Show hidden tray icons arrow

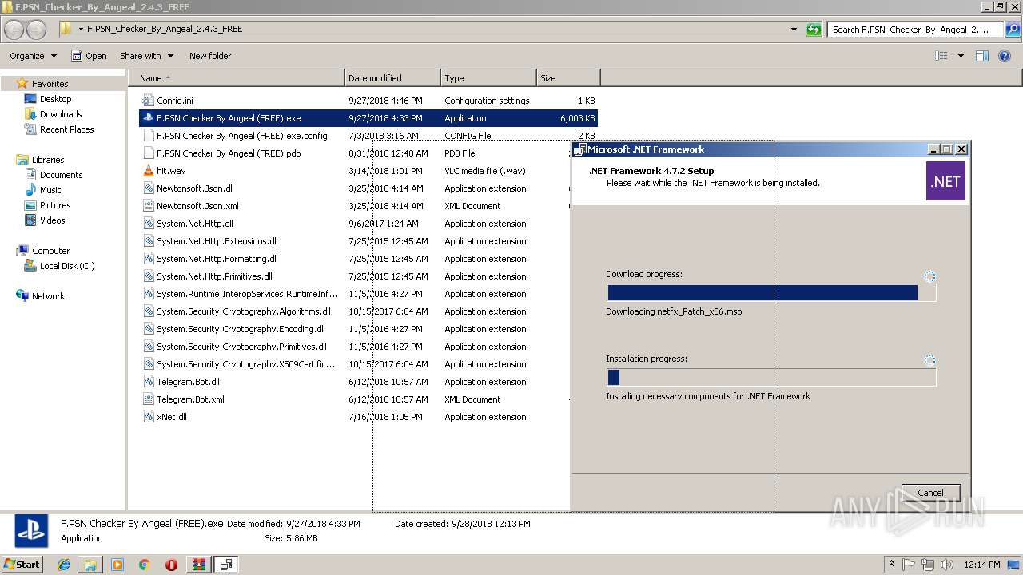click(x=892, y=565)
